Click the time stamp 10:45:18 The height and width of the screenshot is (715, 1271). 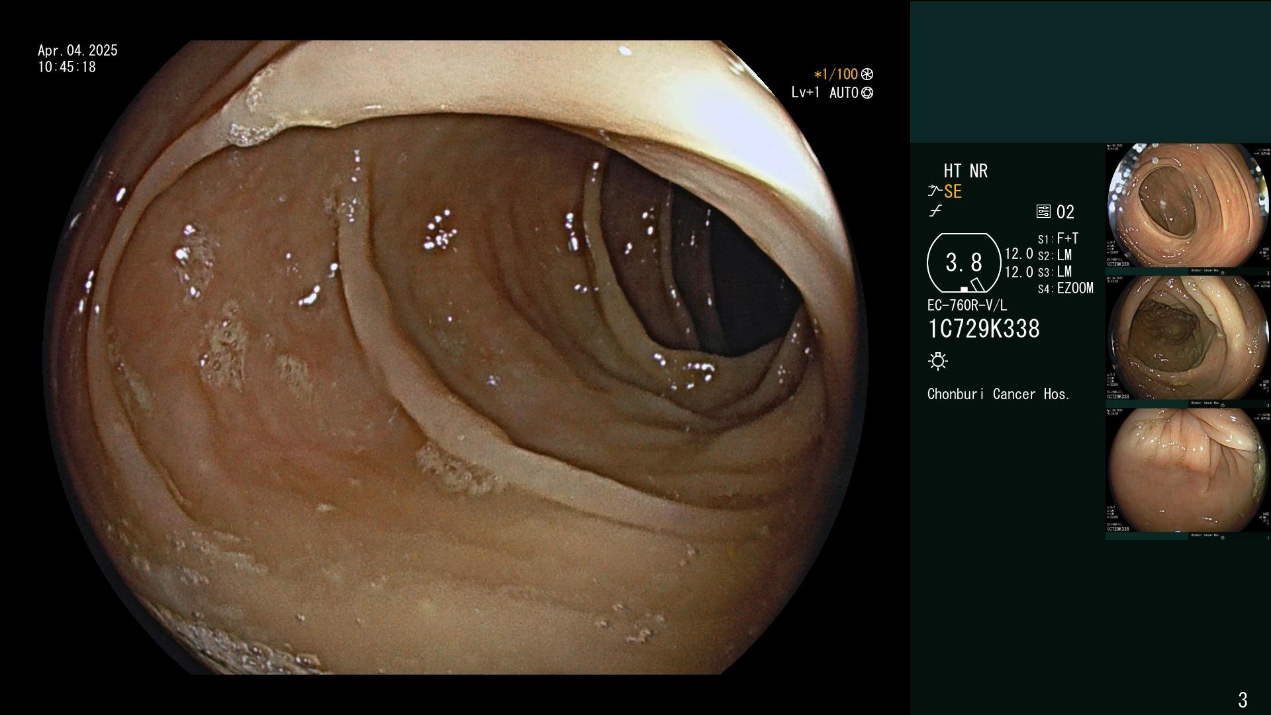pos(67,67)
